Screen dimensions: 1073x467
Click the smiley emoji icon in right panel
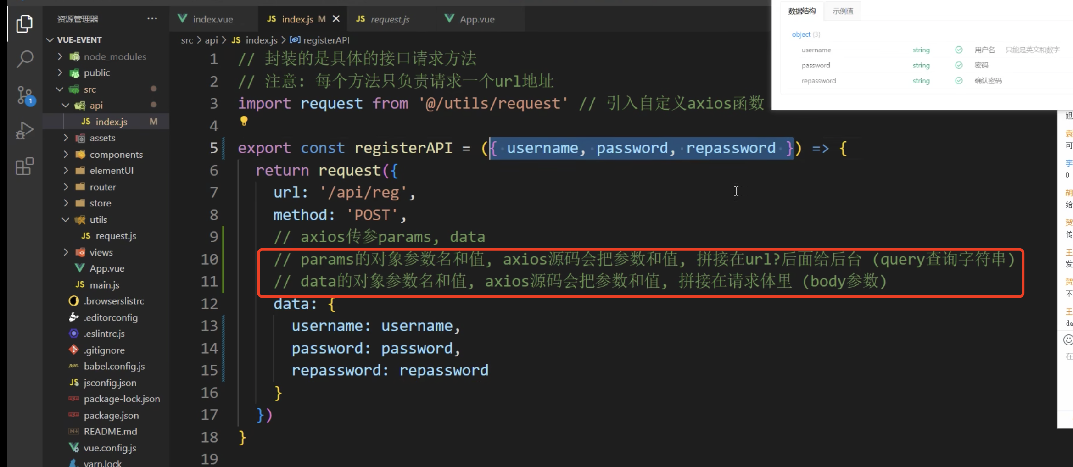click(x=1068, y=340)
